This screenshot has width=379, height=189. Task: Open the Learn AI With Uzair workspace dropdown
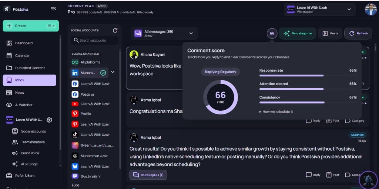(319, 9)
